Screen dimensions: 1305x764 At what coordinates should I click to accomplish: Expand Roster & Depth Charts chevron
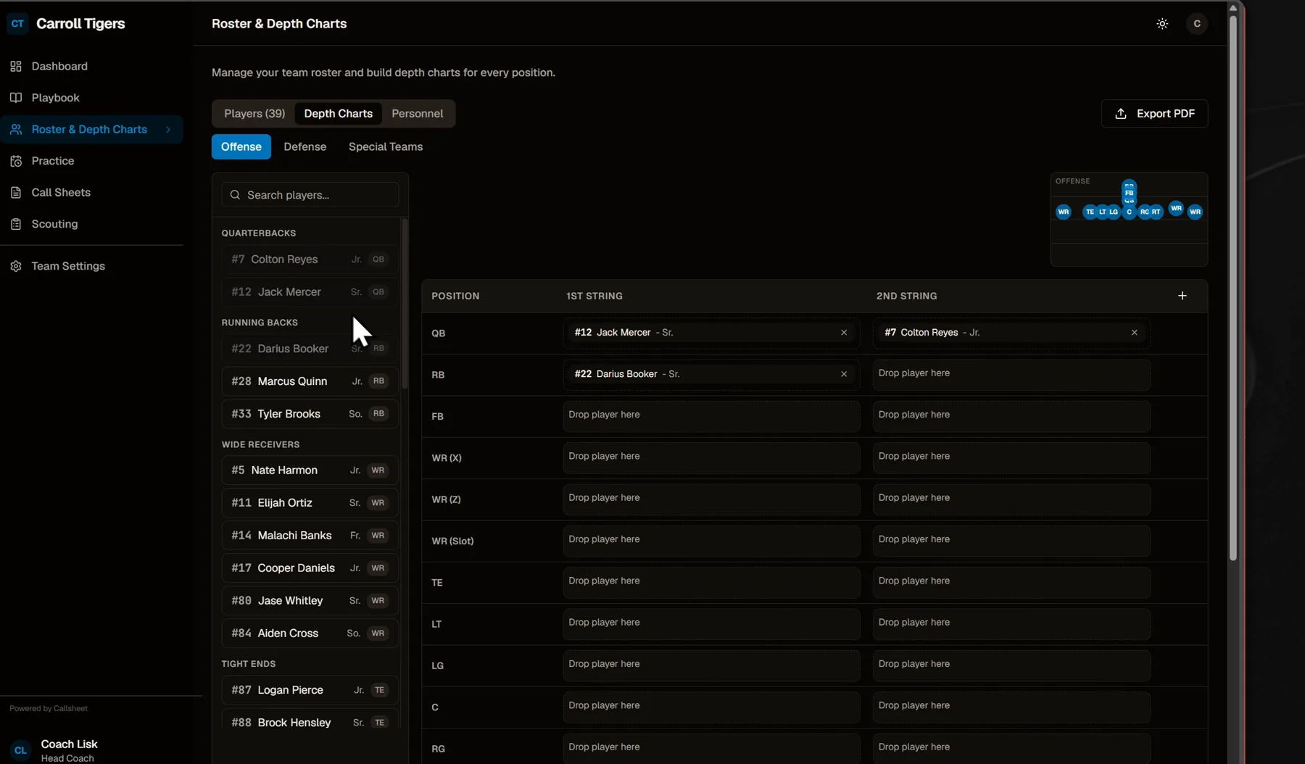[168, 130]
